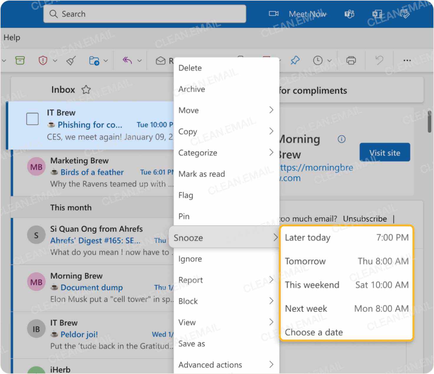Image resolution: width=434 pixels, height=374 pixels.
Task: Select Ignore in the context menu
Action: (190, 259)
